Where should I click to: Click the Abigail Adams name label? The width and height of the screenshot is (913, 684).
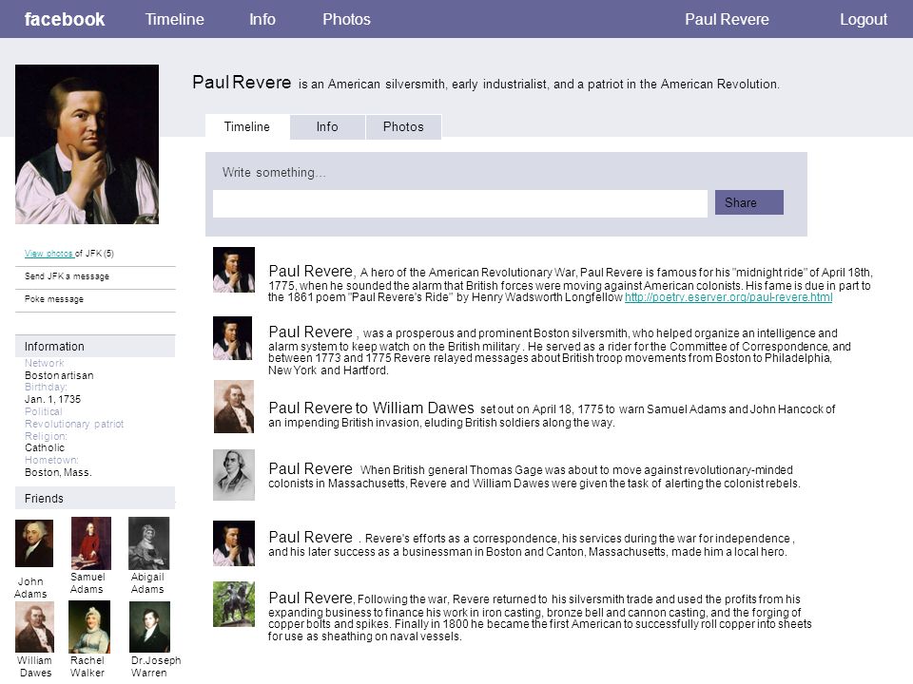click(x=147, y=582)
